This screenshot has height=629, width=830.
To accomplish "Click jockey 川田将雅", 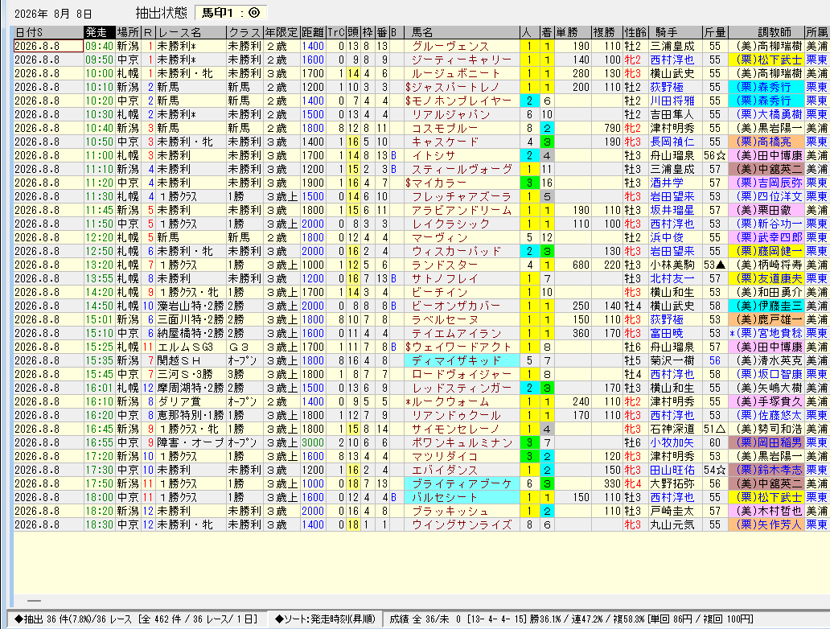I will 672,101.
